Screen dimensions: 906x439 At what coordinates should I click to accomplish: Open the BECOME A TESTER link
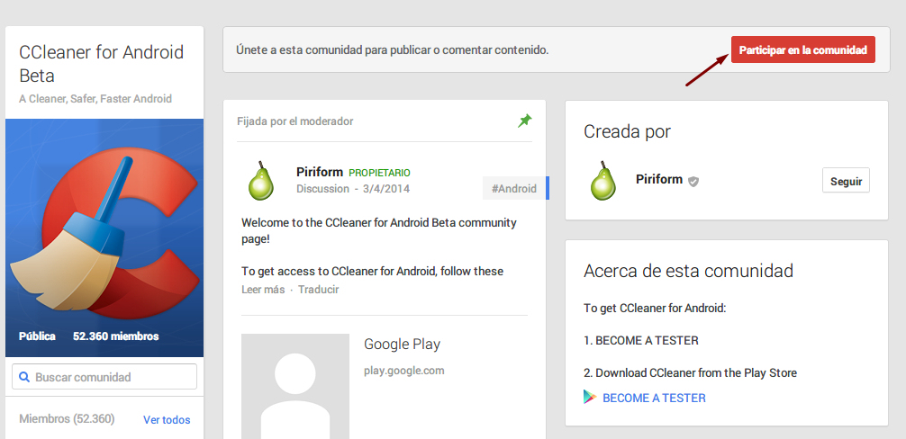click(654, 398)
